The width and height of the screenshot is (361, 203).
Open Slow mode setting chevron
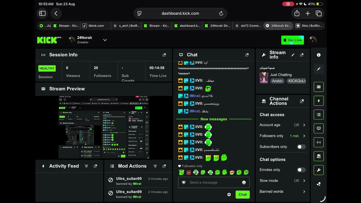(304, 181)
